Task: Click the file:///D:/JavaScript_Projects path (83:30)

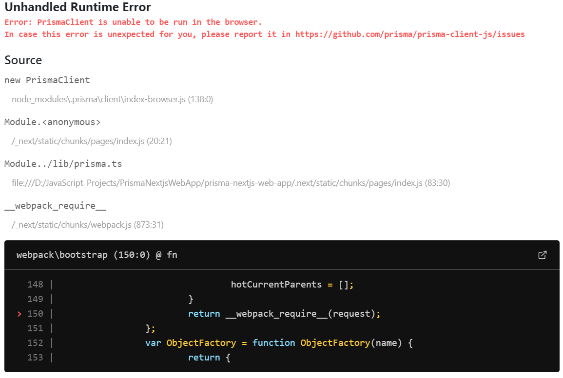Action: 231,183
